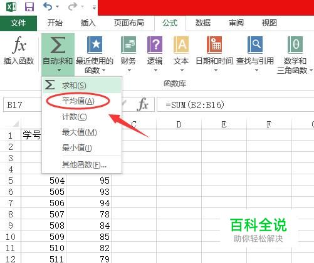Undo the last action
This screenshot has height=263, width=314.
coord(48,7)
